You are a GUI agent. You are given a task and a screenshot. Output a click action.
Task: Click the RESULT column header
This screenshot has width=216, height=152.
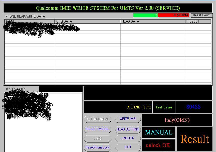(198, 22)
